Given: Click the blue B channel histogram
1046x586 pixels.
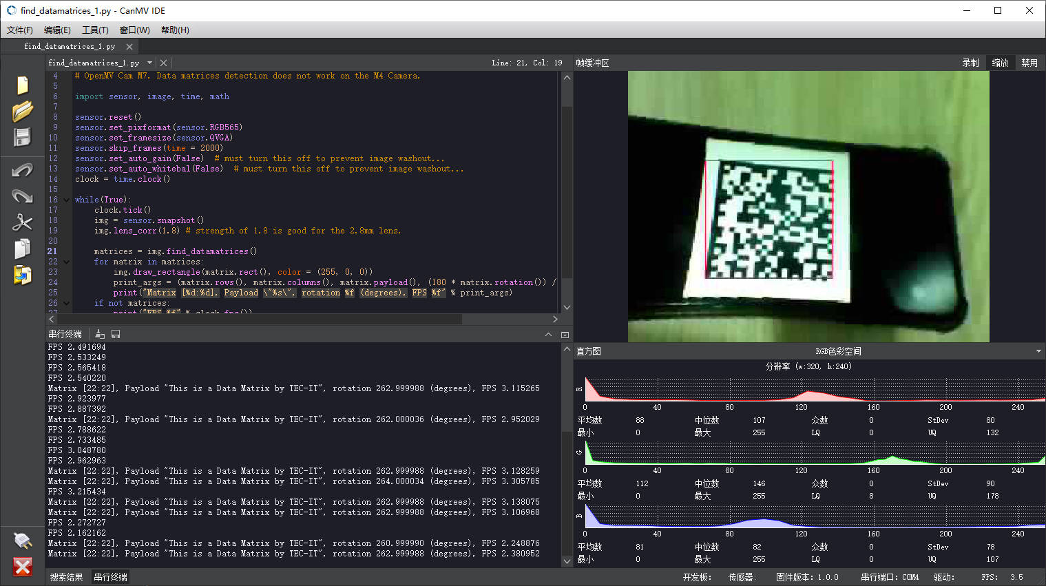Looking at the screenshot, I should pyautogui.click(x=815, y=515).
